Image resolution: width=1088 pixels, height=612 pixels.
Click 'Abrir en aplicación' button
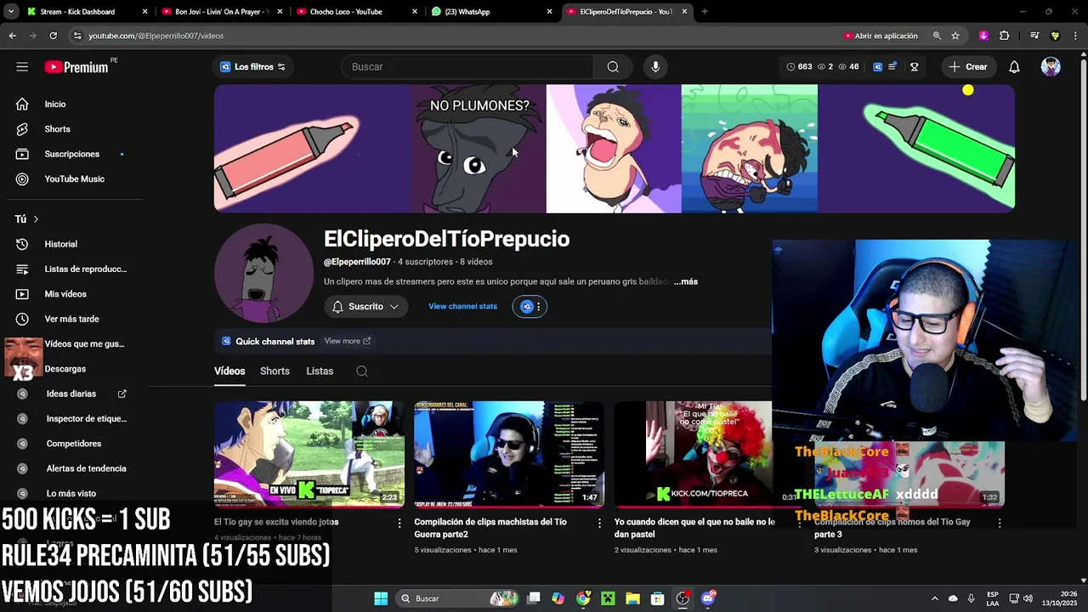click(881, 36)
